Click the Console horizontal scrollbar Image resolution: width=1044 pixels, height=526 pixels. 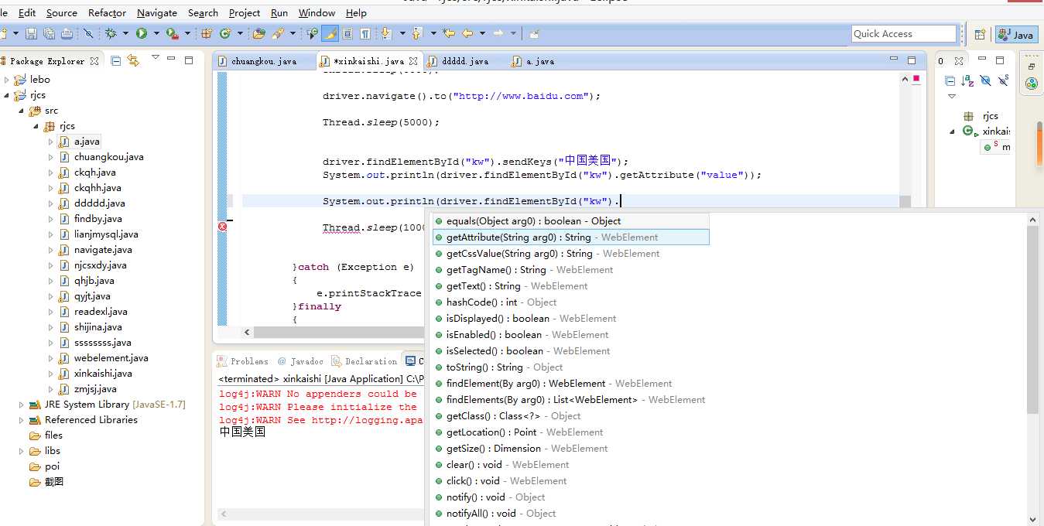[321, 514]
